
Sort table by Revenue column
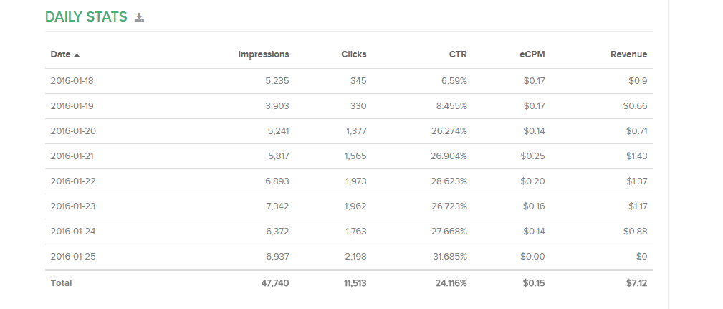[628, 54]
